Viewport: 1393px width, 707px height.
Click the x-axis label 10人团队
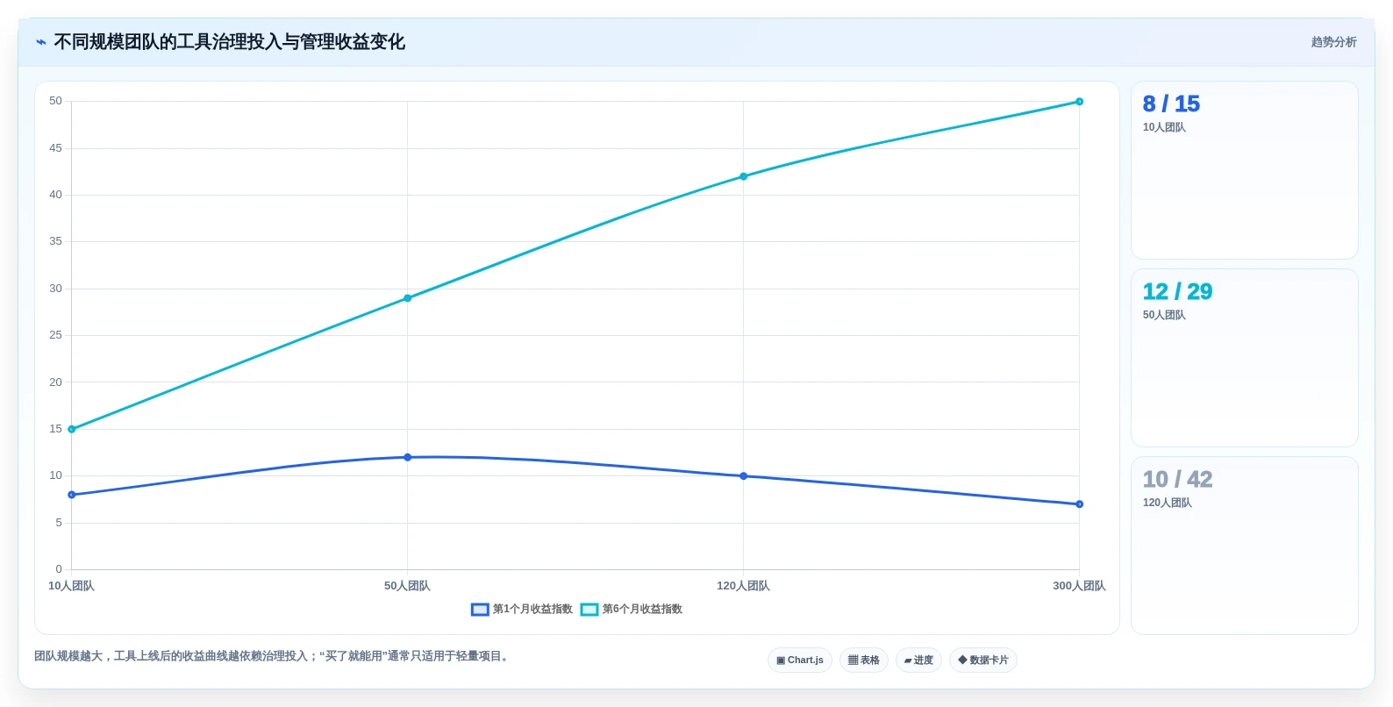[x=71, y=586]
